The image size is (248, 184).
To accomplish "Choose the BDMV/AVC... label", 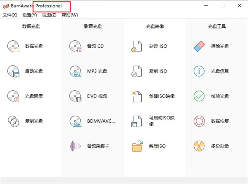I will tap(101, 121).
